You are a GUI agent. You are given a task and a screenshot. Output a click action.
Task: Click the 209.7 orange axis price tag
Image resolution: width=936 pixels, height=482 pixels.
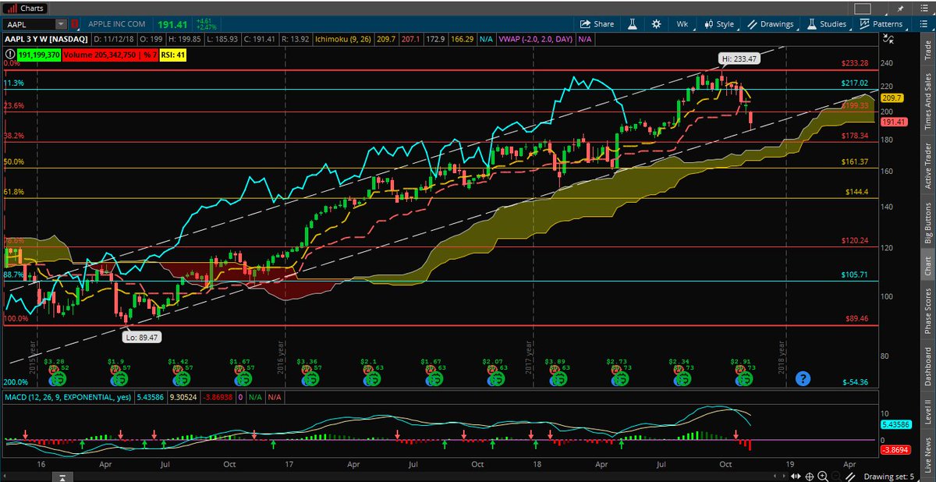click(x=891, y=97)
